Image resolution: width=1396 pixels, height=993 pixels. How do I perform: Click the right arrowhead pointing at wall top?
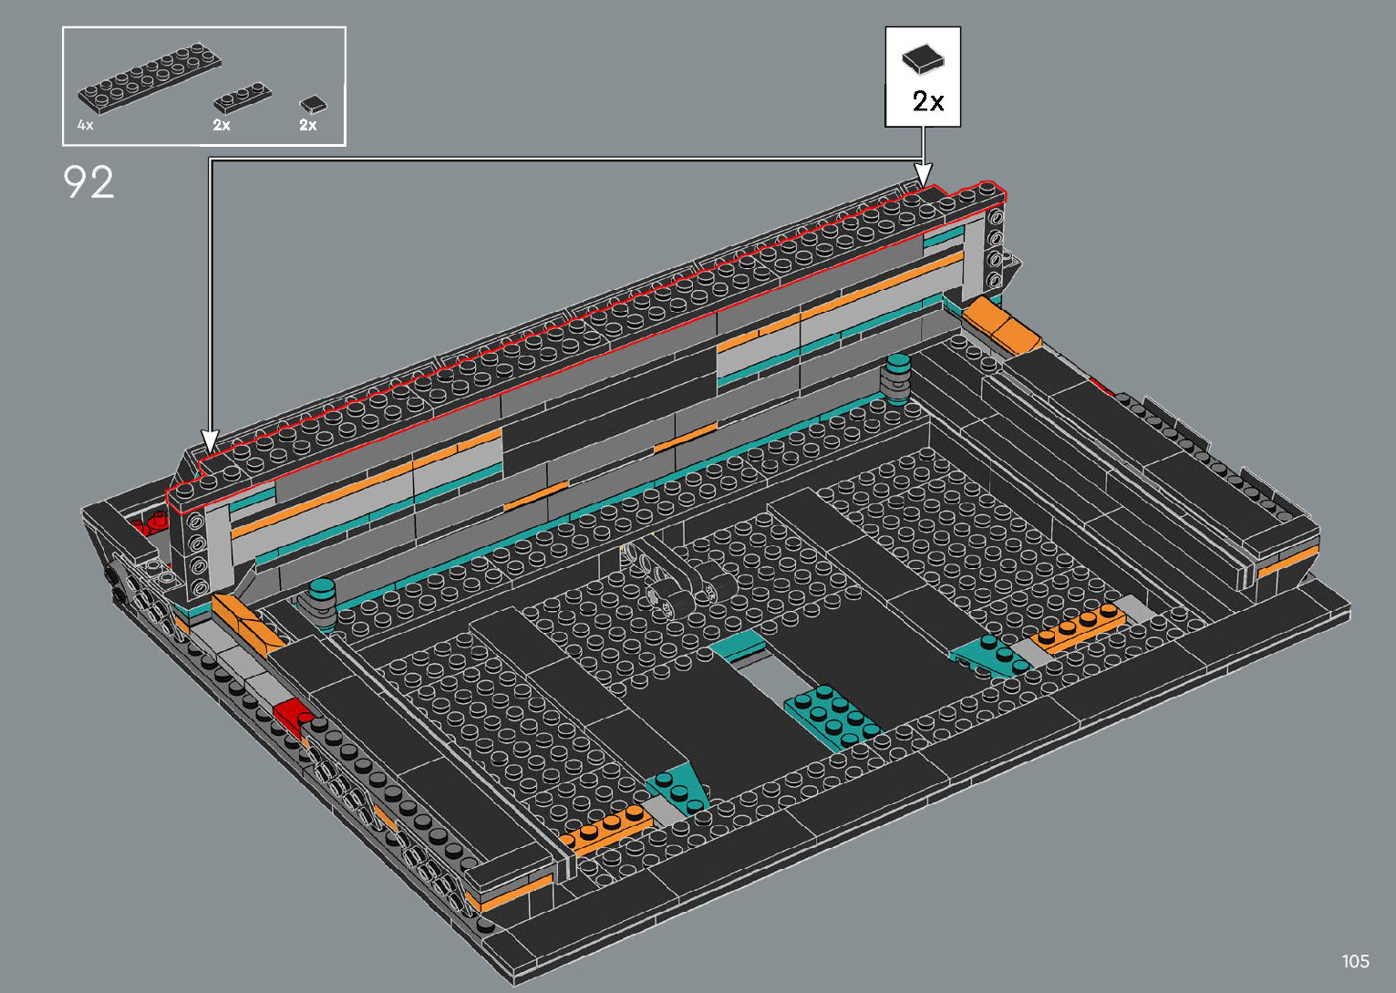924,175
